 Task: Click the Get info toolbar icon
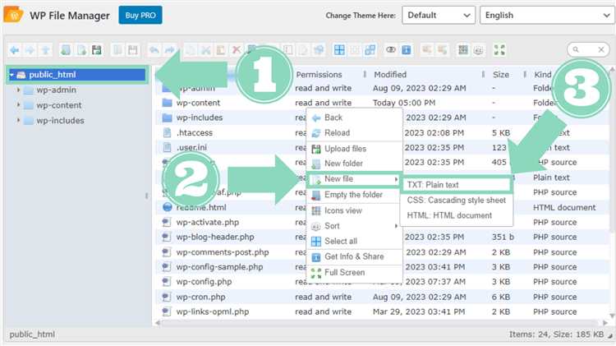[x=407, y=50]
